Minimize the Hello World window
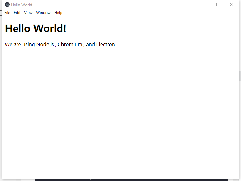Viewport: 241px width, 181px height. [x=204, y=5]
